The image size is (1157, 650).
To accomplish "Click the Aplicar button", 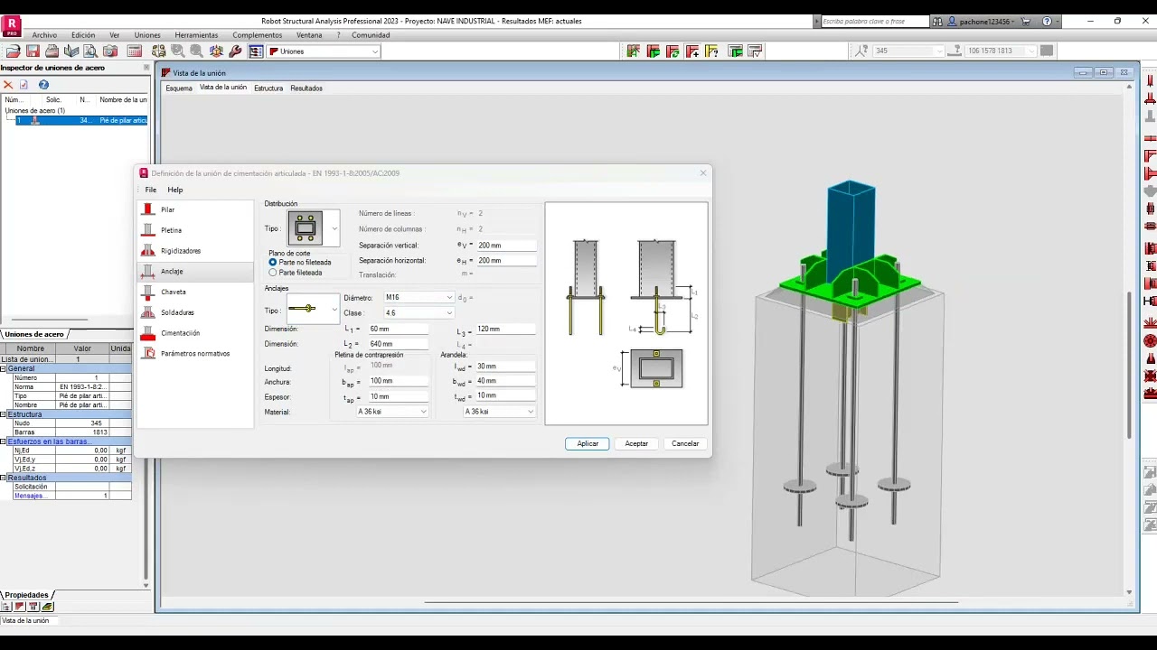I will pos(588,443).
